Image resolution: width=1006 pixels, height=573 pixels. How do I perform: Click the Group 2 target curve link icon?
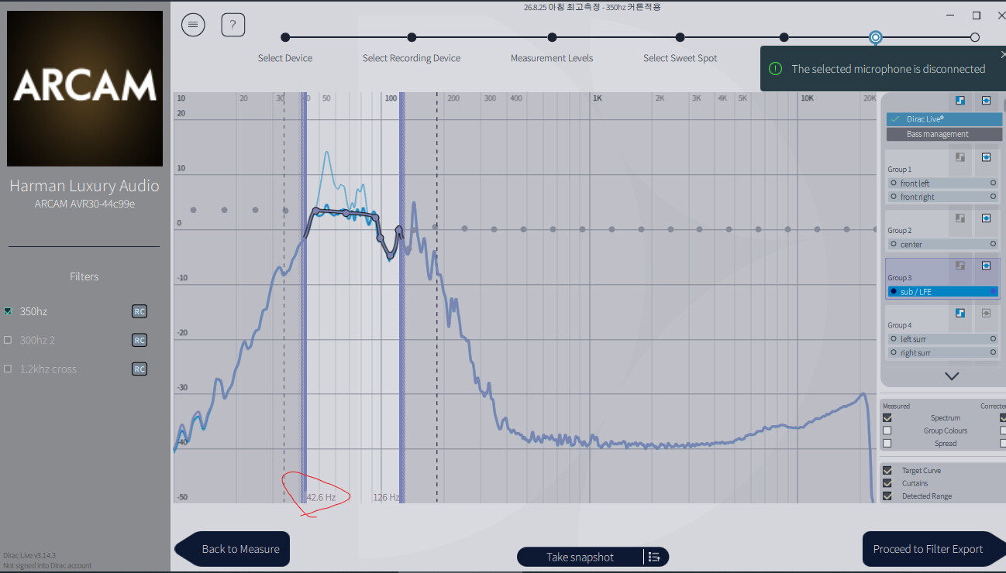pos(960,218)
